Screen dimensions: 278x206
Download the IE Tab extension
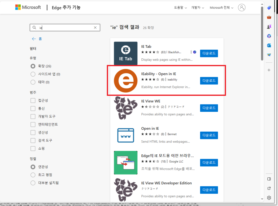[209, 53]
